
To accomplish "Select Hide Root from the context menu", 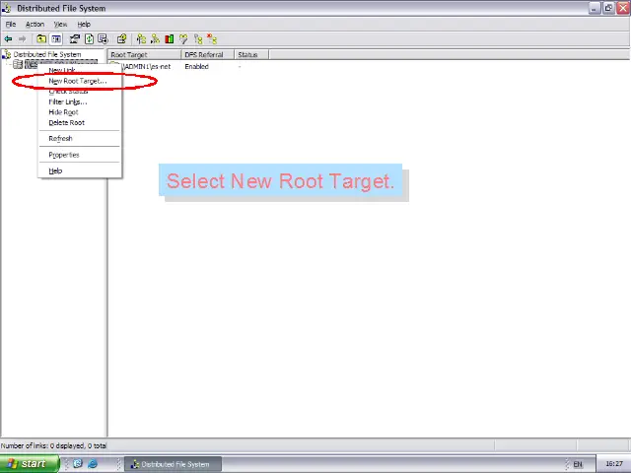I will coord(80,112).
